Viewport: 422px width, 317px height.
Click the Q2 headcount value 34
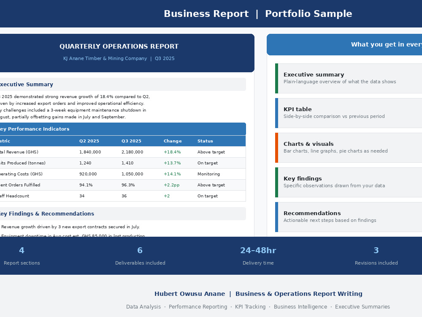click(82, 196)
